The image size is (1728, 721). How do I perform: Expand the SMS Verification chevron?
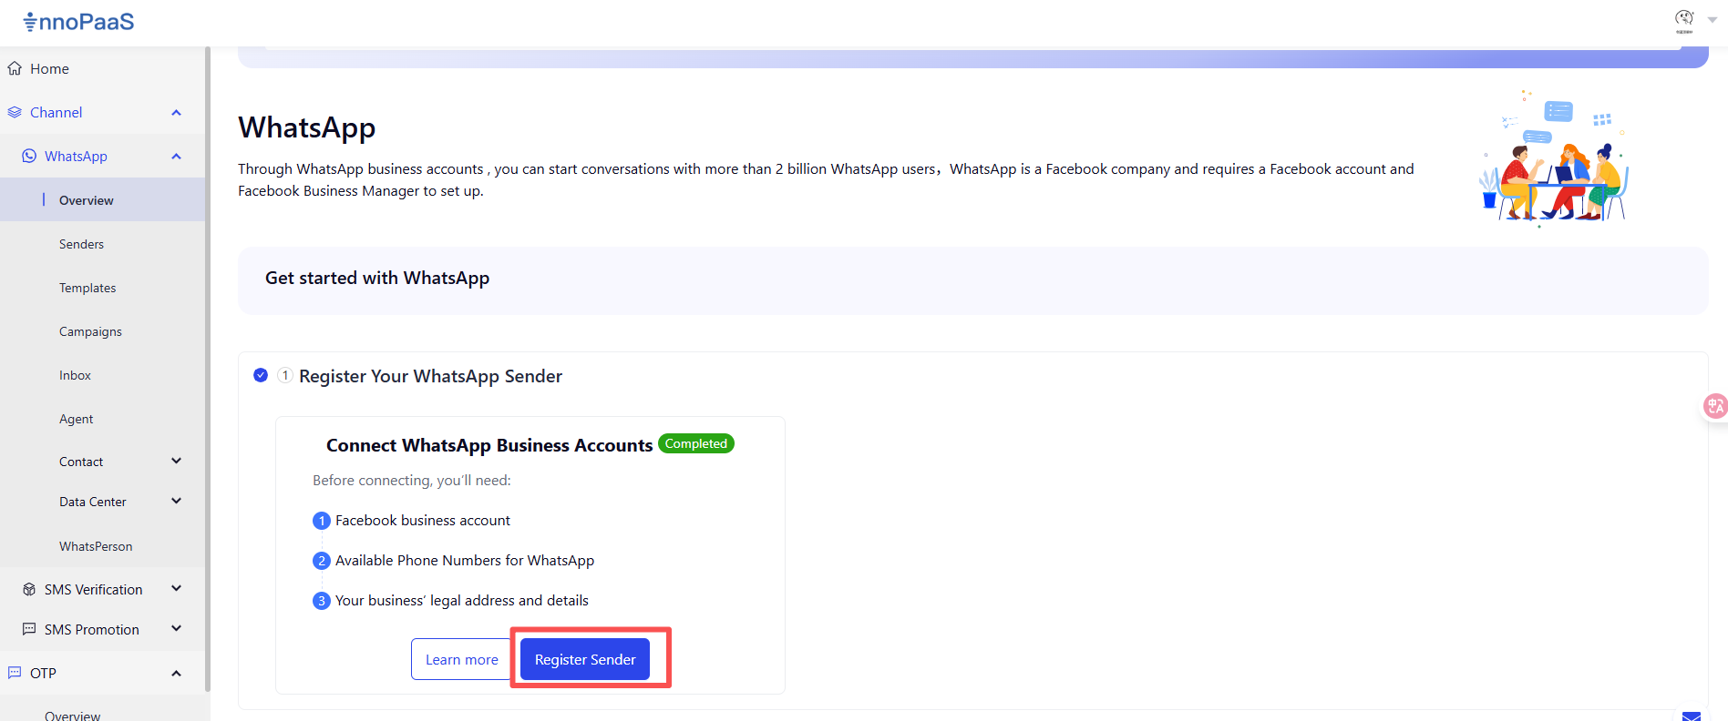coord(176,588)
